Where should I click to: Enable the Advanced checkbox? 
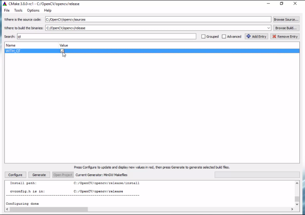click(224, 36)
